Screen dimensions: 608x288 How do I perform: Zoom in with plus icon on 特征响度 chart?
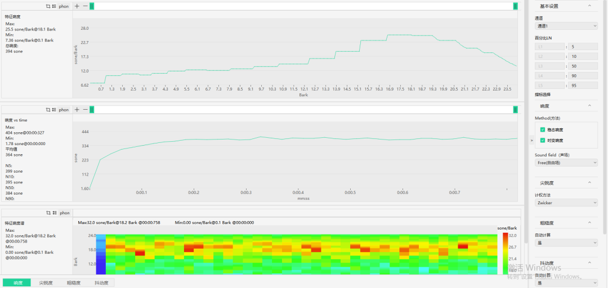click(x=77, y=6)
